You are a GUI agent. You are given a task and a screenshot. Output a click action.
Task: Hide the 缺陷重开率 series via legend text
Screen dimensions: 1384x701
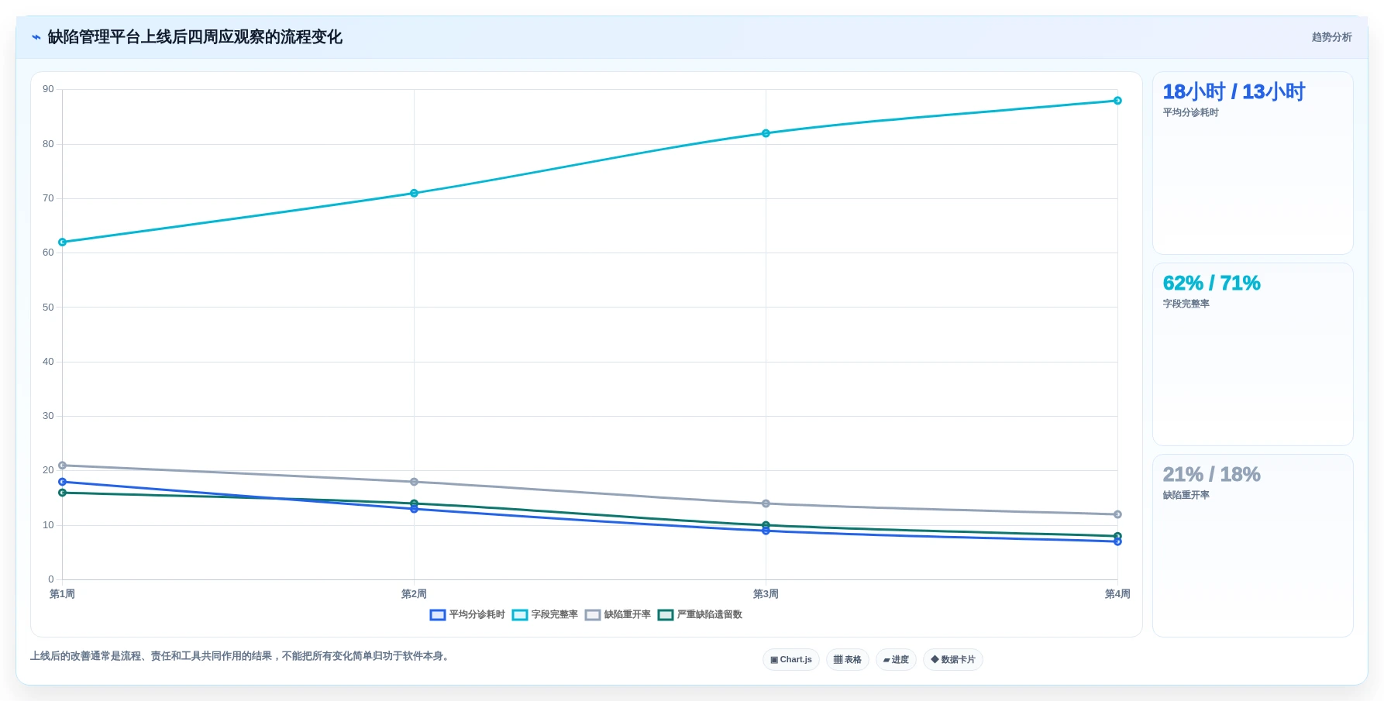(628, 615)
